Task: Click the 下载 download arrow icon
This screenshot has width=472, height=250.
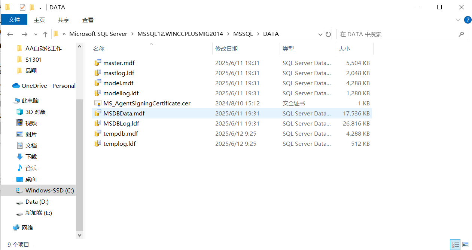Action: 20,157
